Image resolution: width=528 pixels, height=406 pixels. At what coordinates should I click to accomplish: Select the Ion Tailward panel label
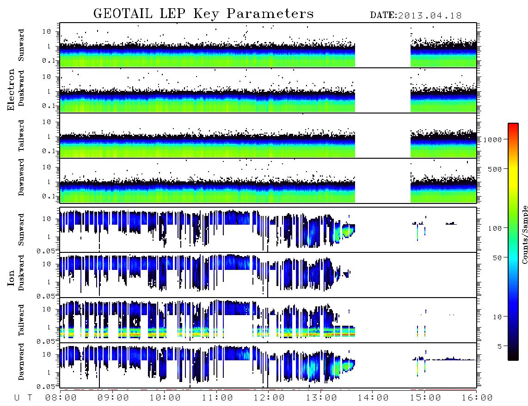(21, 320)
